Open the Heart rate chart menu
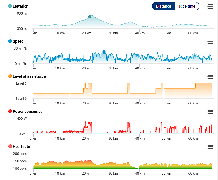 210,147
